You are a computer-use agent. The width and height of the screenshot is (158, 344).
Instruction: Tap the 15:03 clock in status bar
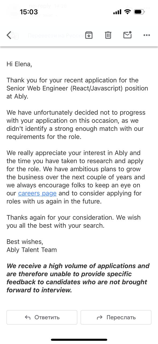29,12
